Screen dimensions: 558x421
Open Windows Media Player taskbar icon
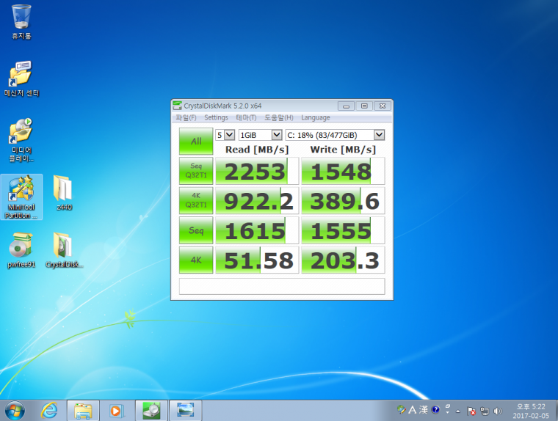point(116,411)
